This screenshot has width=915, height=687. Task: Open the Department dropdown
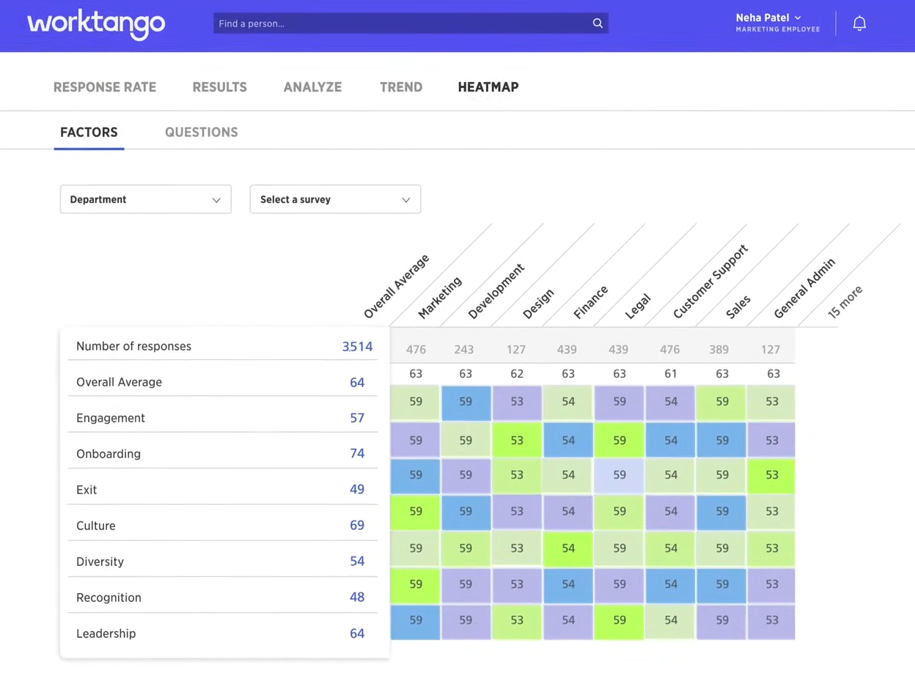click(x=145, y=199)
